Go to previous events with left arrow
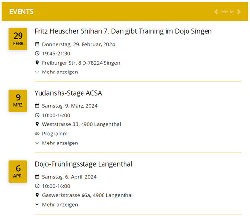The height and width of the screenshot is (216, 250). click(x=216, y=12)
